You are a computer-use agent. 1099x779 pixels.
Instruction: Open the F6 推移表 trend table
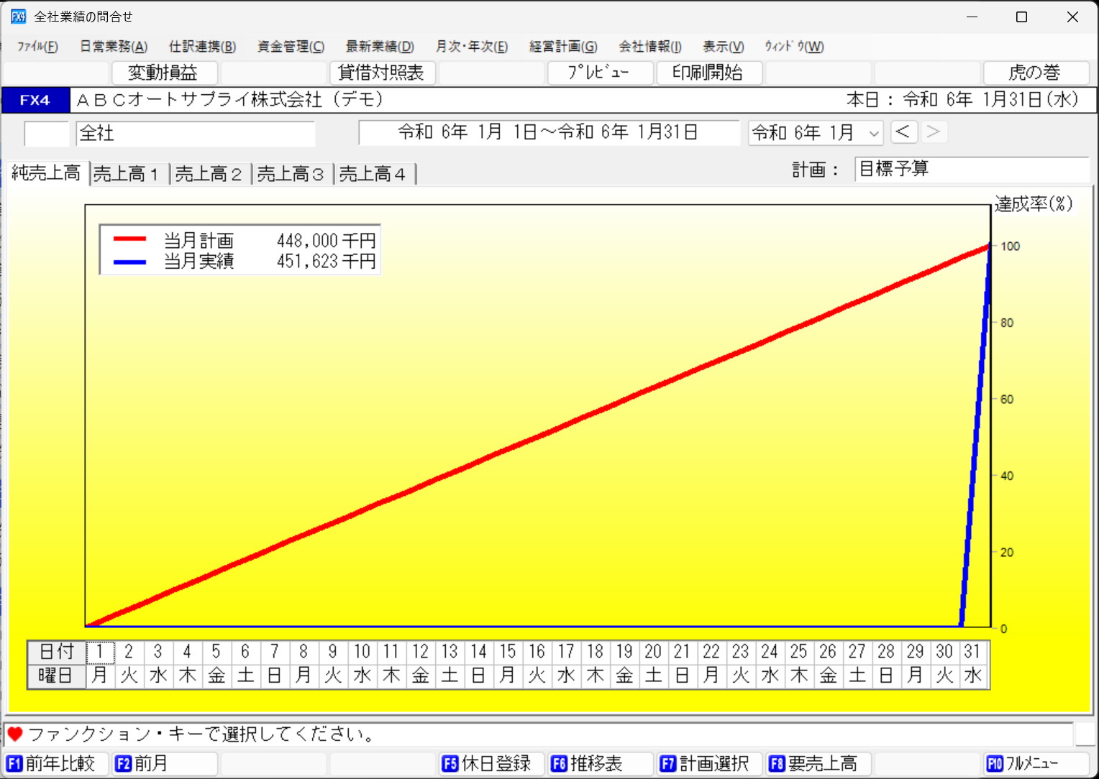600,764
